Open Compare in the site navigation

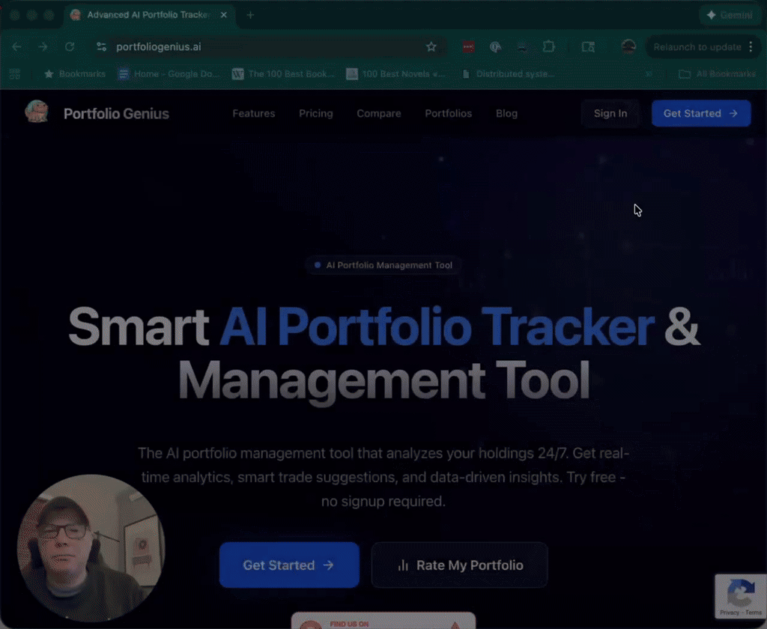(x=378, y=114)
